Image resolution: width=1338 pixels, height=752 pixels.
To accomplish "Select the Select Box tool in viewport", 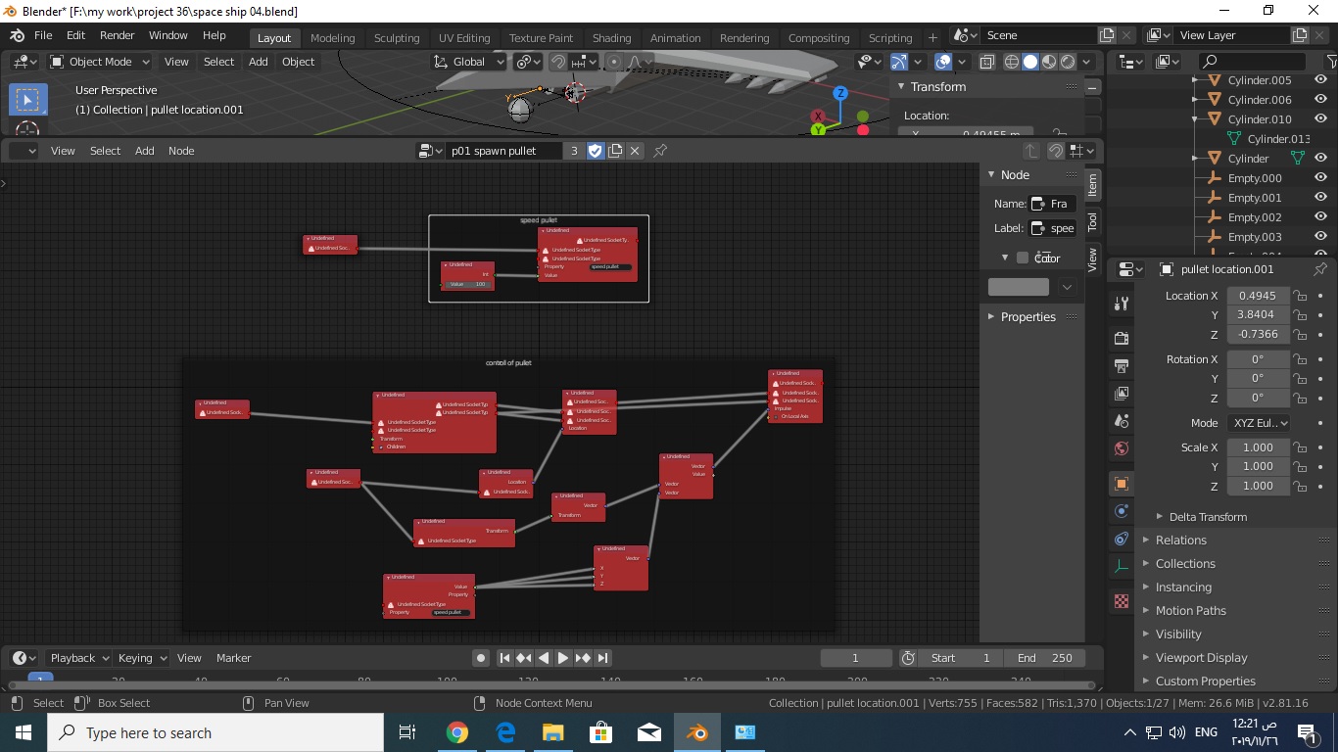I will [x=27, y=100].
